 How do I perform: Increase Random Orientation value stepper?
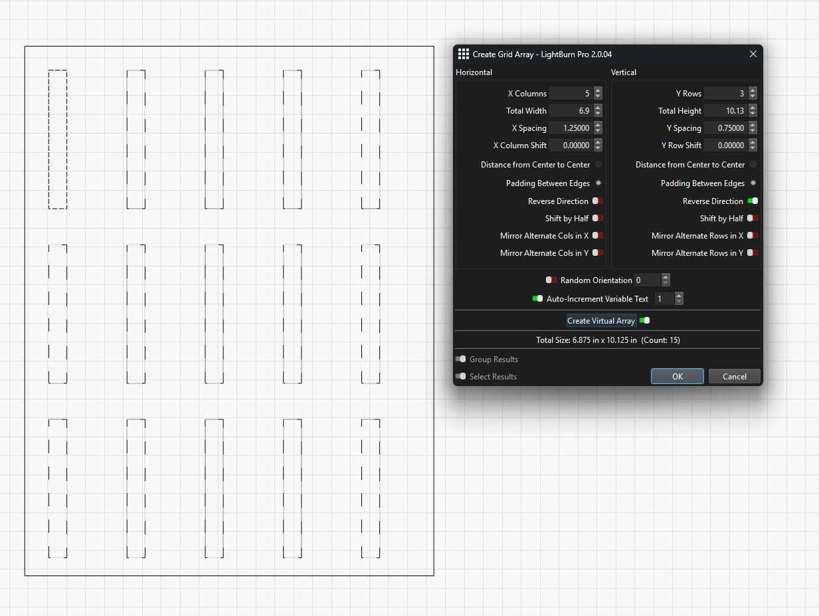tap(666, 277)
